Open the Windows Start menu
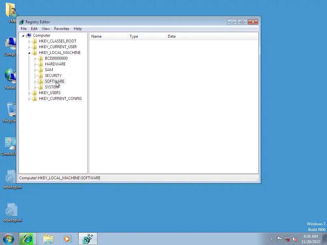327x245 pixels. coord(9,239)
